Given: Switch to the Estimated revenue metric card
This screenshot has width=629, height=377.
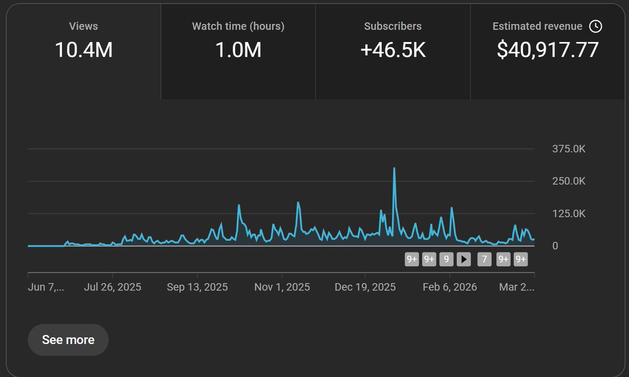Looking at the screenshot, I should [547, 39].
